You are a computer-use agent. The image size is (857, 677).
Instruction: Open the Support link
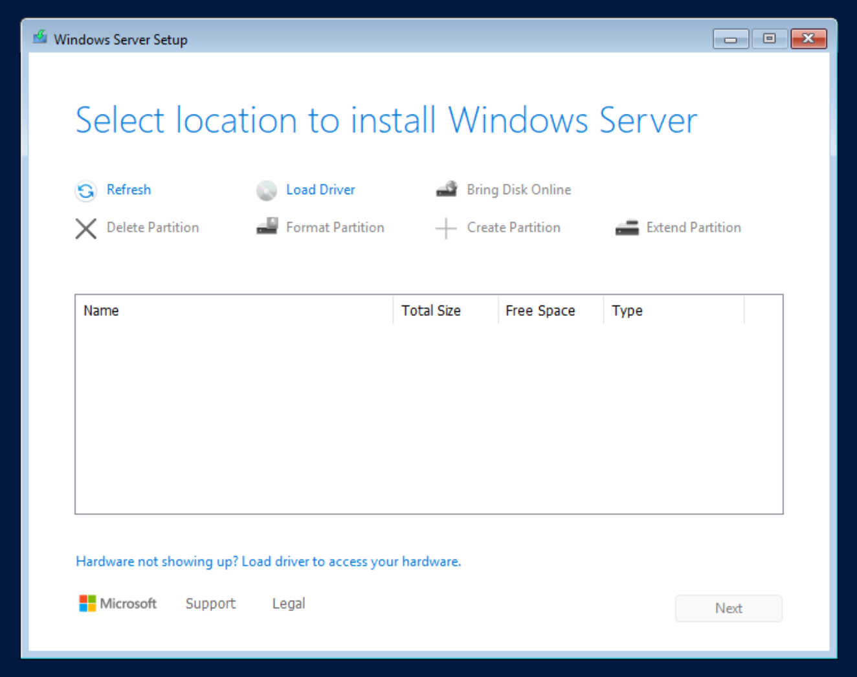tap(210, 604)
